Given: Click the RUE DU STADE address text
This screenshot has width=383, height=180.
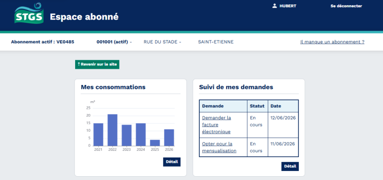Looking at the screenshot, I should (160, 42).
